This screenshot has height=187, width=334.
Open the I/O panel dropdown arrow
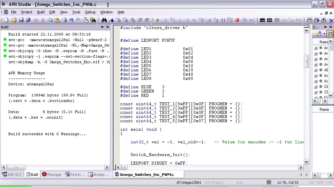[x=325, y=27]
